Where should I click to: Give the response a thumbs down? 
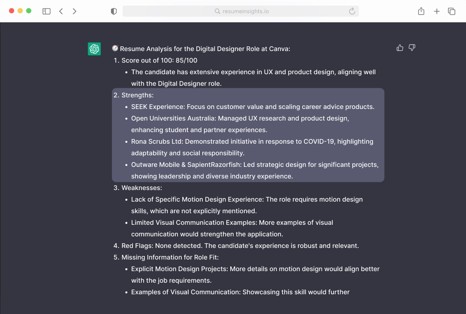pos(412,48)
